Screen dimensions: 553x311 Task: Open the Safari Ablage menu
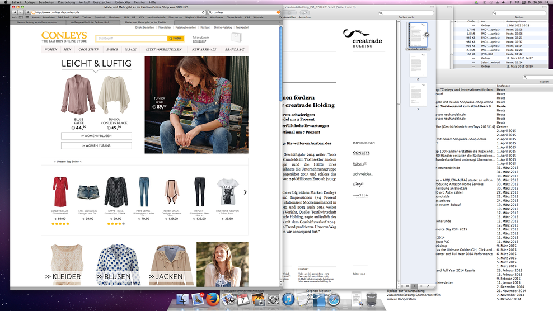pyautogui.click(x=29, y=2)
